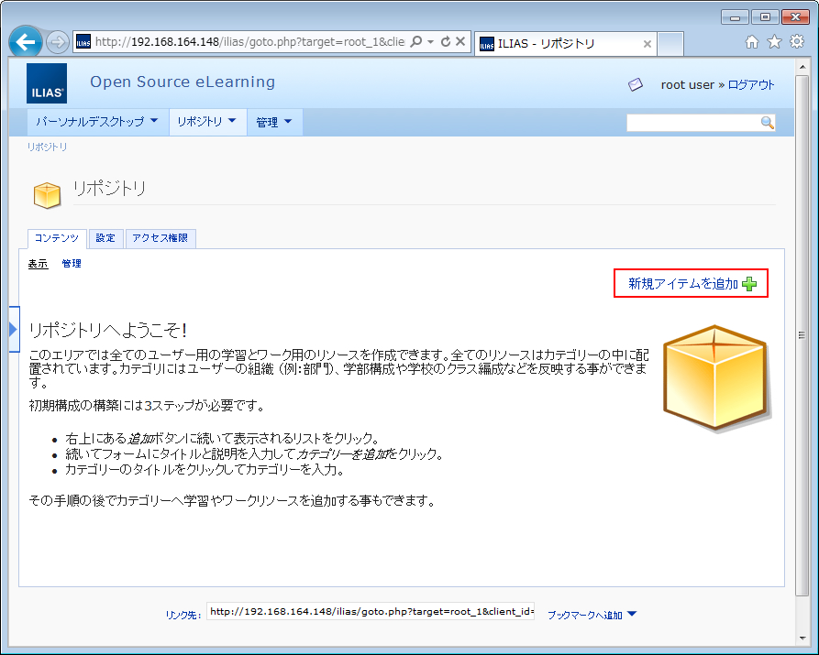Open browser tools gear icon
The width and height of the screenshot is (819, 655).
[796, 42]
